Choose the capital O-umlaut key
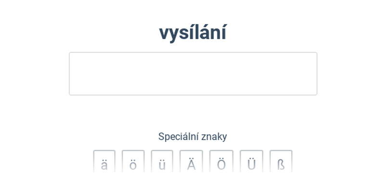The height and width of the screenshot is (192, 385). (221, 162)
